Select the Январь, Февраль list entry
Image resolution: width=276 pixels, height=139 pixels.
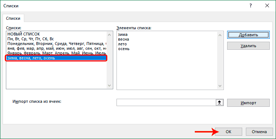point(56,53)
